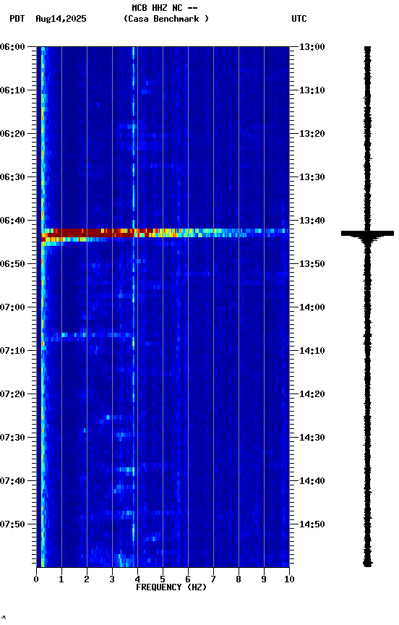Click the large spike on the seismogram trace
The width and height of the screenshot is (399, 625).
tap(367, 234)
